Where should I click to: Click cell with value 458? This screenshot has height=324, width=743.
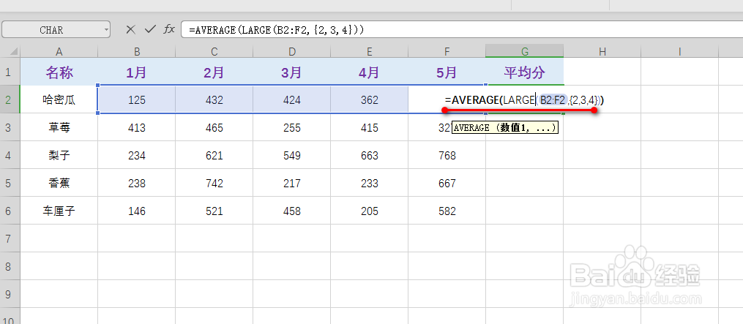[x=291, y=211]
